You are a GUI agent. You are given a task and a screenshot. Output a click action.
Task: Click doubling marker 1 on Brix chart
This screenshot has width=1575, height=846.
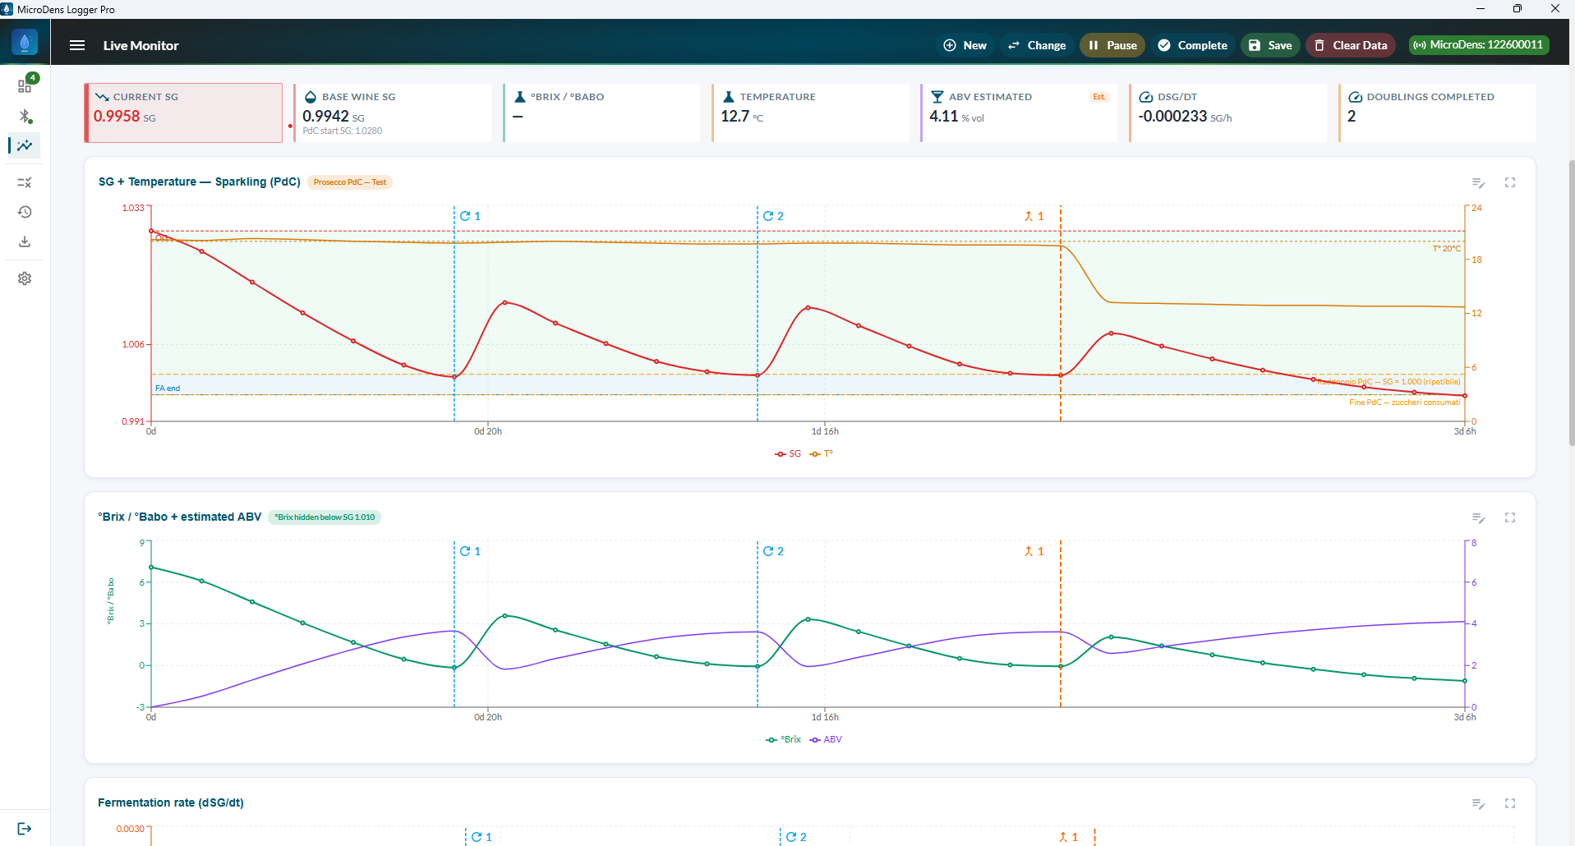click(470, 551)
